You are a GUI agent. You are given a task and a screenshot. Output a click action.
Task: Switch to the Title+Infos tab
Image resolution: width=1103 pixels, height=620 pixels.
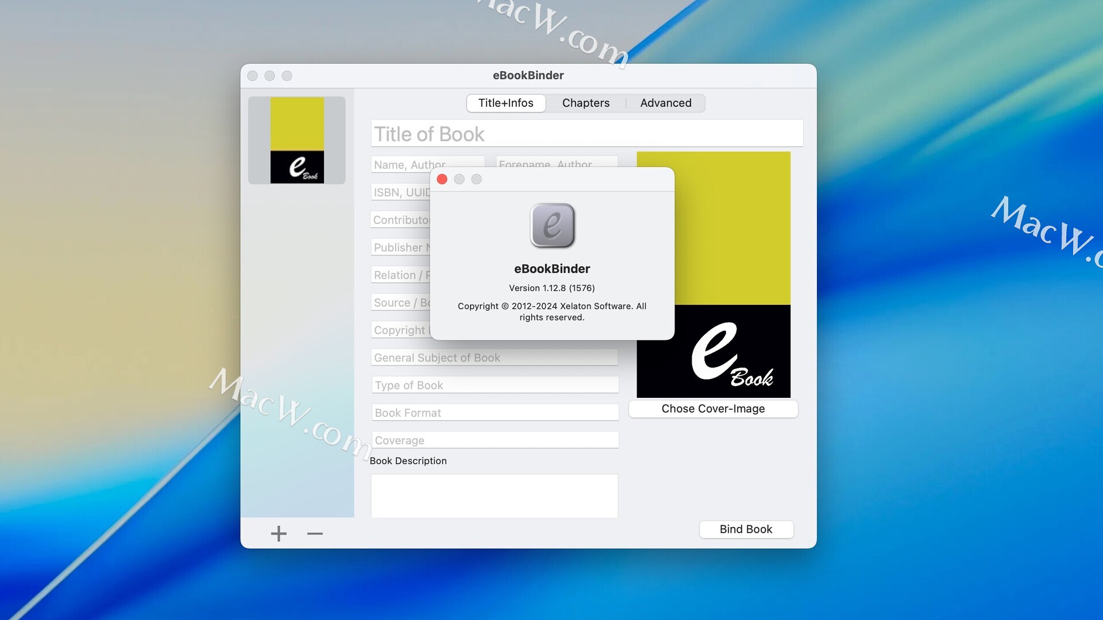506,103
